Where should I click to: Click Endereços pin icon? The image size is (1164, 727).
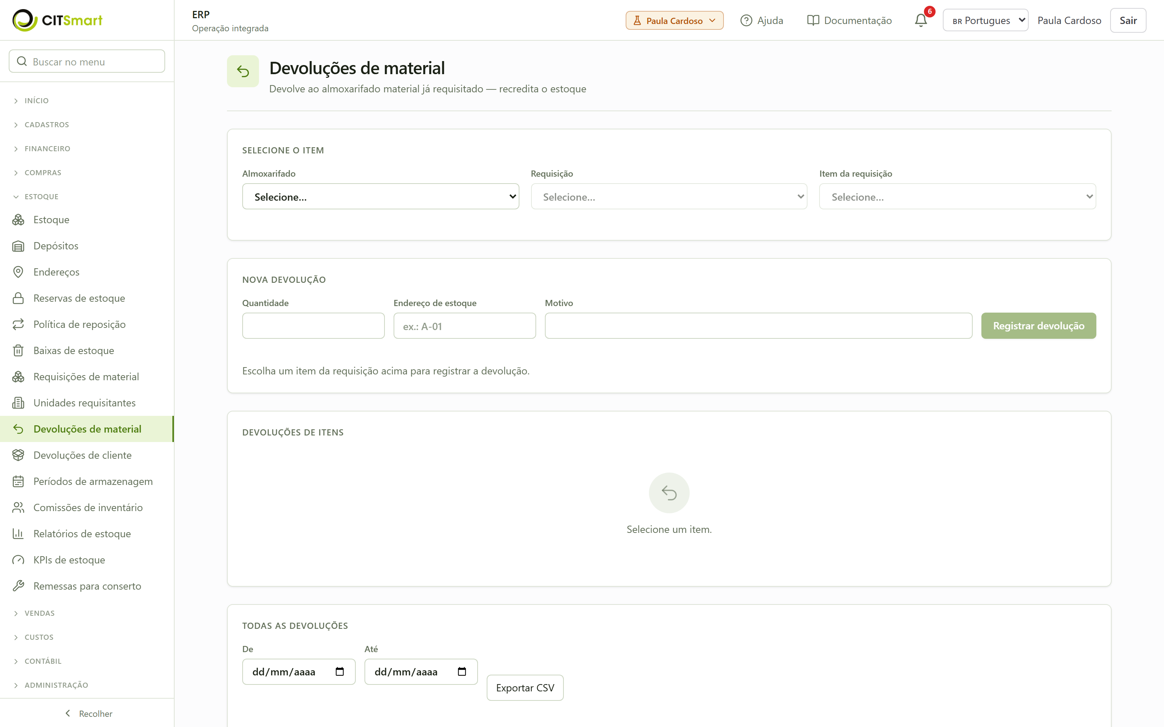[x=18, y=272]
